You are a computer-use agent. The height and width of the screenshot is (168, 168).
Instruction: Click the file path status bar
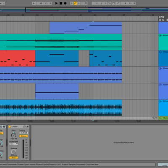tap(78, 164)
